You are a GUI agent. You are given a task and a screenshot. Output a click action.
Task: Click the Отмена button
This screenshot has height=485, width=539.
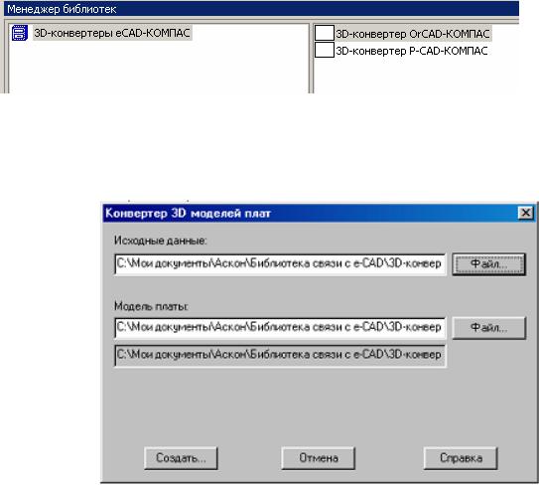click(x=319, y=458)
